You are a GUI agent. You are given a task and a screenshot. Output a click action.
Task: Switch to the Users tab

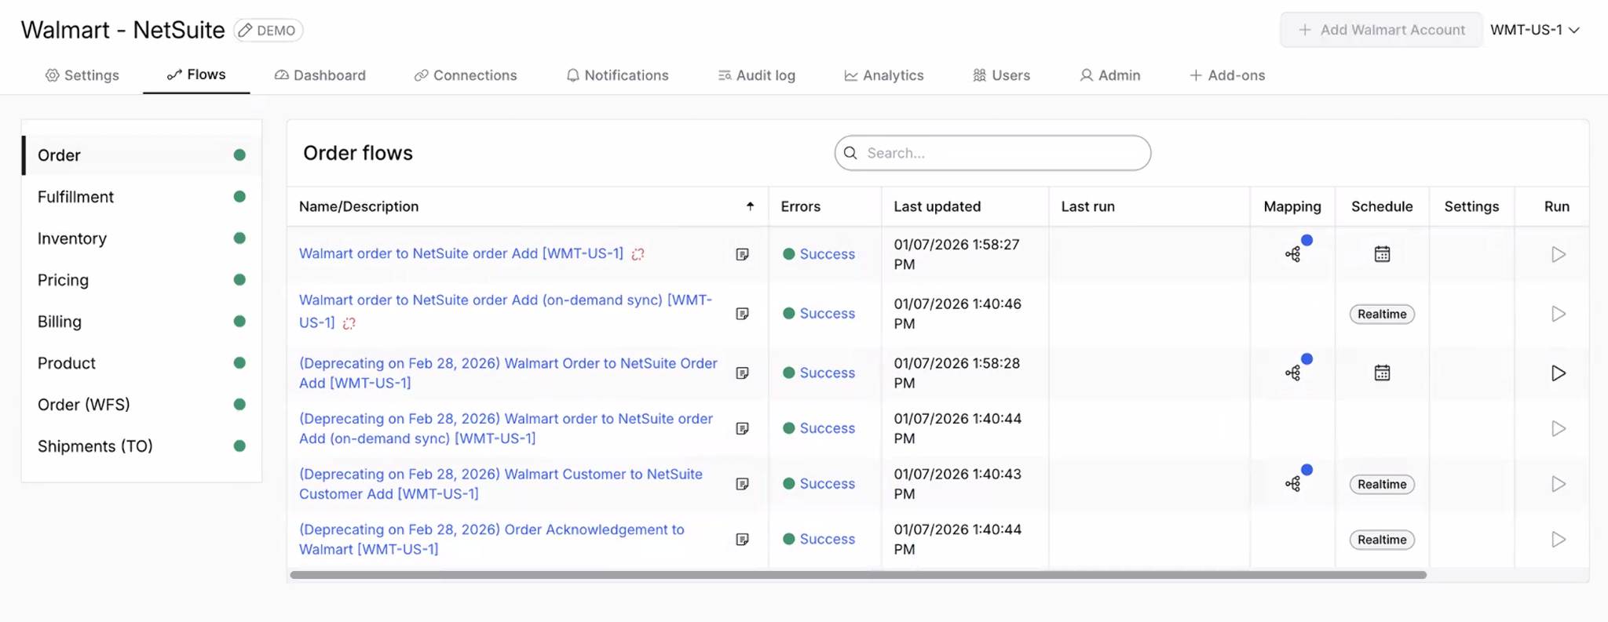1002,75
